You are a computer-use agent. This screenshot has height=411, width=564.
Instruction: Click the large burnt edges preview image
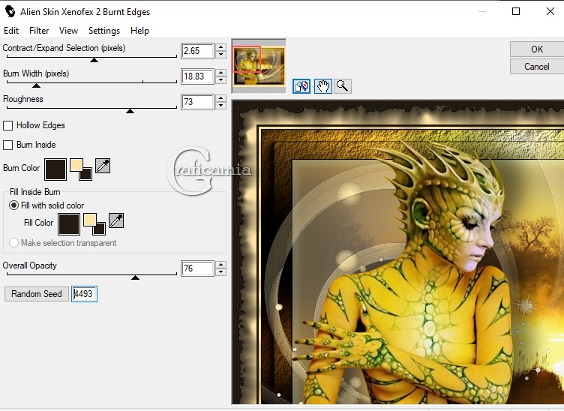[398, 253]
